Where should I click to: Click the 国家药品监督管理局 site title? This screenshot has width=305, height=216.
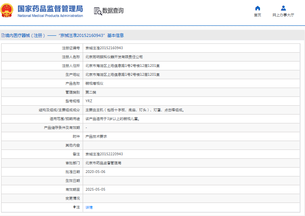point(50,8)
